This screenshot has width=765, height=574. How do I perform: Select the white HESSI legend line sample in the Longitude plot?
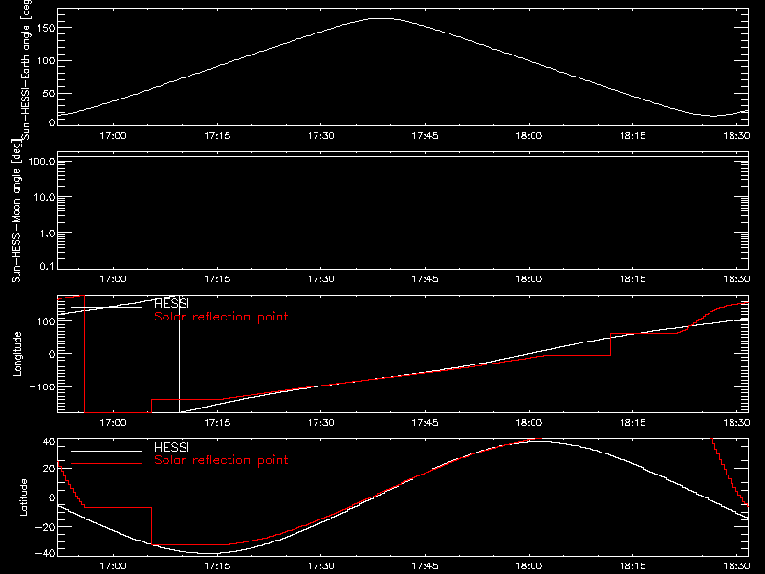[106, 307]
